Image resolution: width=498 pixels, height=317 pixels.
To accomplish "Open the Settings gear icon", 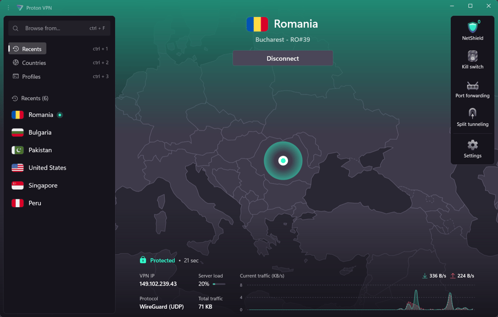I will (472, 145).
